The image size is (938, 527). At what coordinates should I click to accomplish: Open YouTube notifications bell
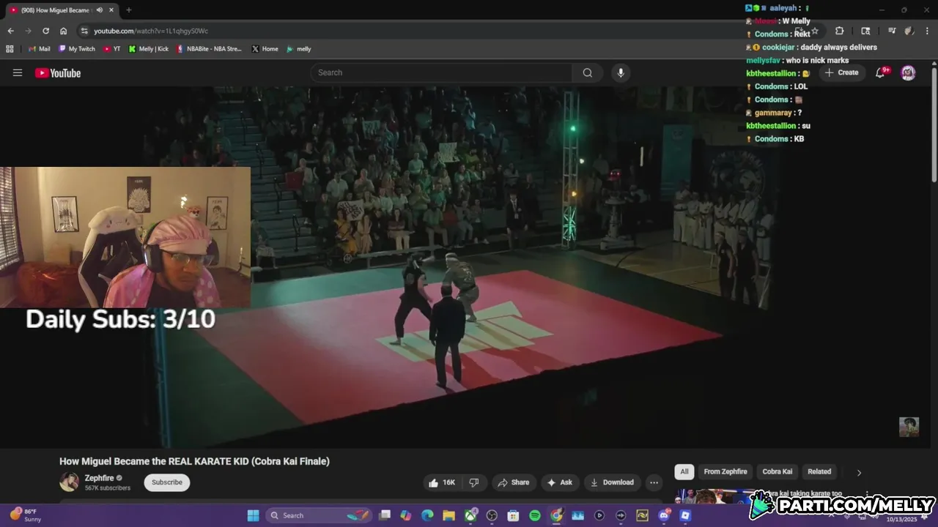pyautogui.click(x=880, y=72)
